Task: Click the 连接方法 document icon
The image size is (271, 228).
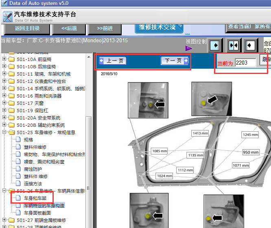Action: point(18,183)
